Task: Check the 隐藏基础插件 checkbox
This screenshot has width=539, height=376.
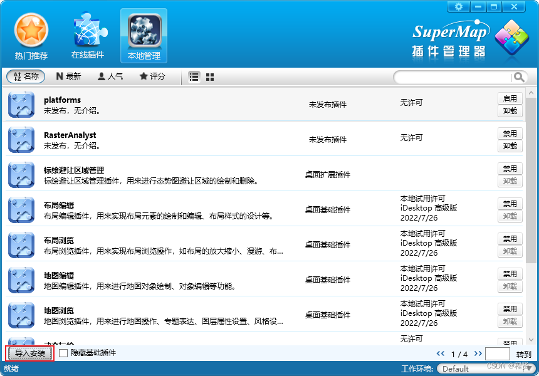Action: [x=61, y=353]
